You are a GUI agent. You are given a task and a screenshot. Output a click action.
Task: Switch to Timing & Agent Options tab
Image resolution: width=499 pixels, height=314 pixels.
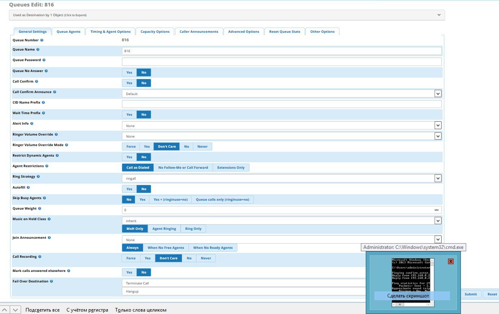pyautogui.click(x=111, y=32)
